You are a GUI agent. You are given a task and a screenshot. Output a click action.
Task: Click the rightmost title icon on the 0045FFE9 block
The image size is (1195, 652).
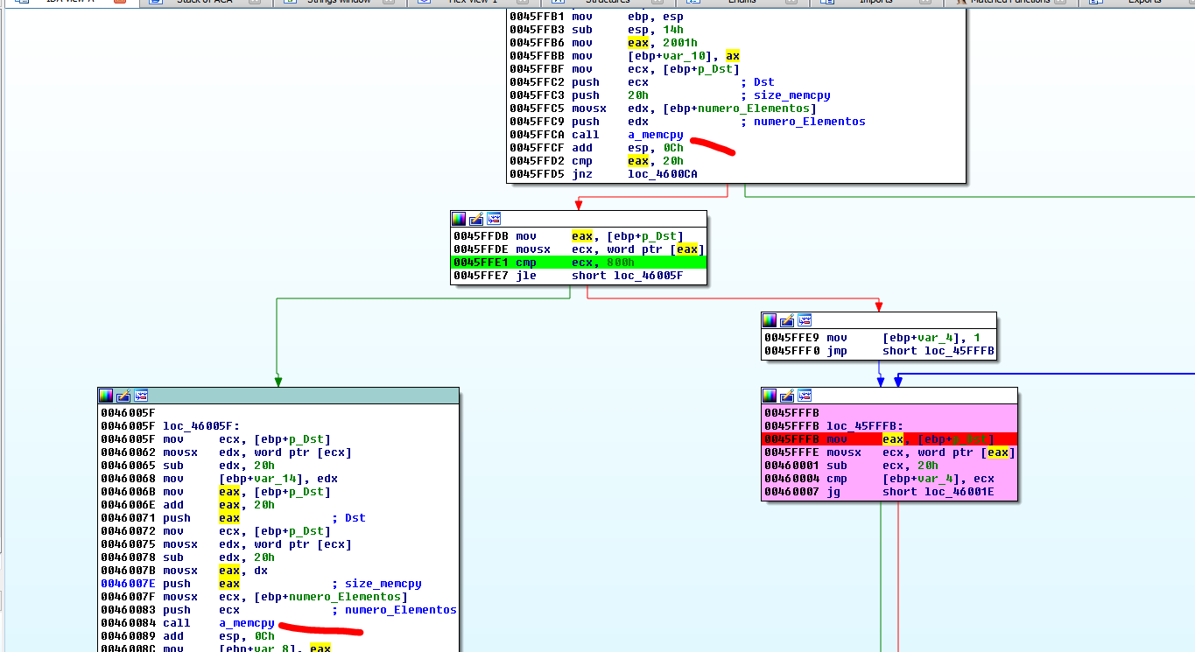(805, 320)
